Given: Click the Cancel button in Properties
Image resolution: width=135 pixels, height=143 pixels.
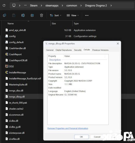Looking at the screenshot, I should click(97, 137).
